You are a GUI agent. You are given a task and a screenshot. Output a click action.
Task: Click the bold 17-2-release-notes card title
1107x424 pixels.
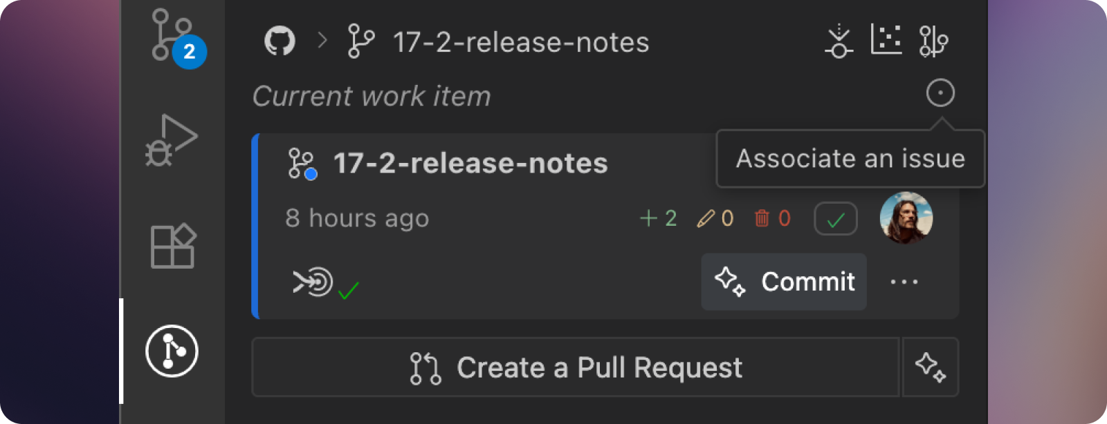click(x=470, y=164)
